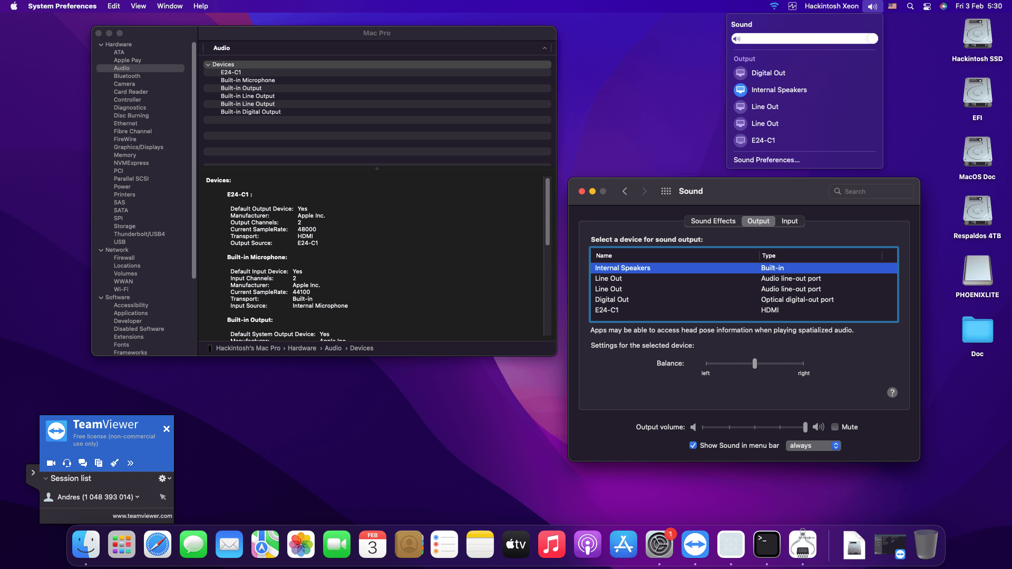Expand TeamViewer toolbar with double-arrow icon
The height and width of the screenshot is (569, 1012).
pyautogui.click(x=130, y=463)
